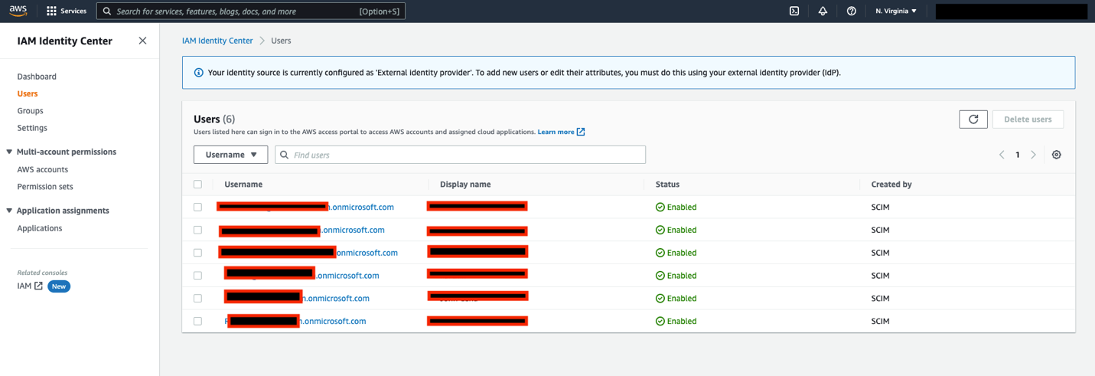Check the sixth user row checkbox

coord(197,322)
